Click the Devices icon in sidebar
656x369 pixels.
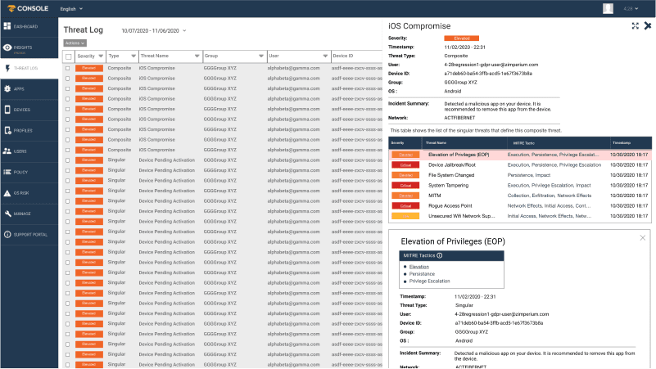[x=7, y=110]
